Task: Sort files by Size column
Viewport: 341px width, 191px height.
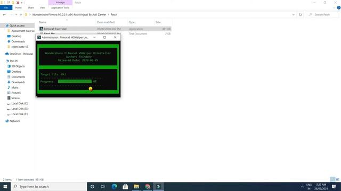Action: (158, 22)
